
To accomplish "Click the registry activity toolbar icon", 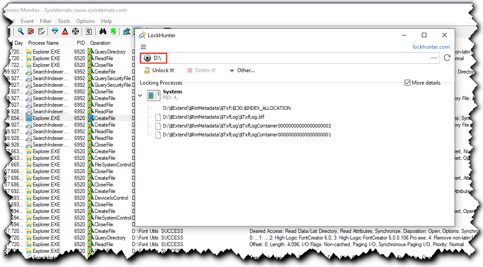I will pyautogui.click(x=127, y=31).
